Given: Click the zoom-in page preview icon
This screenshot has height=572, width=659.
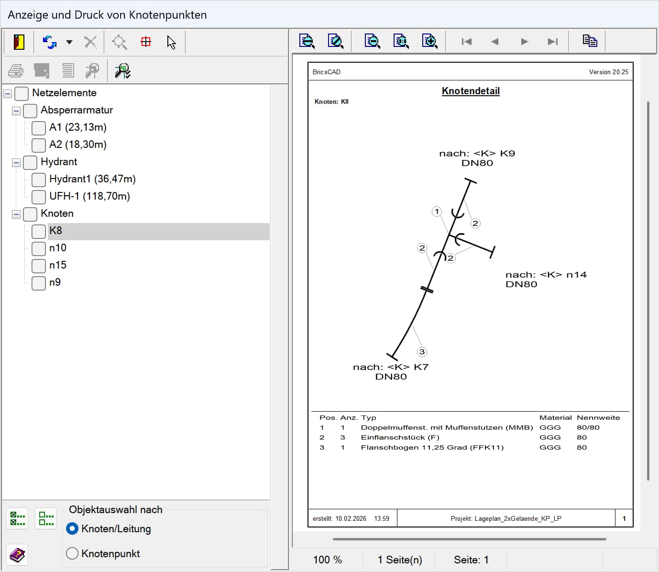Looking at the screenshot, I should pyautogui.click(x=429, y=42).
